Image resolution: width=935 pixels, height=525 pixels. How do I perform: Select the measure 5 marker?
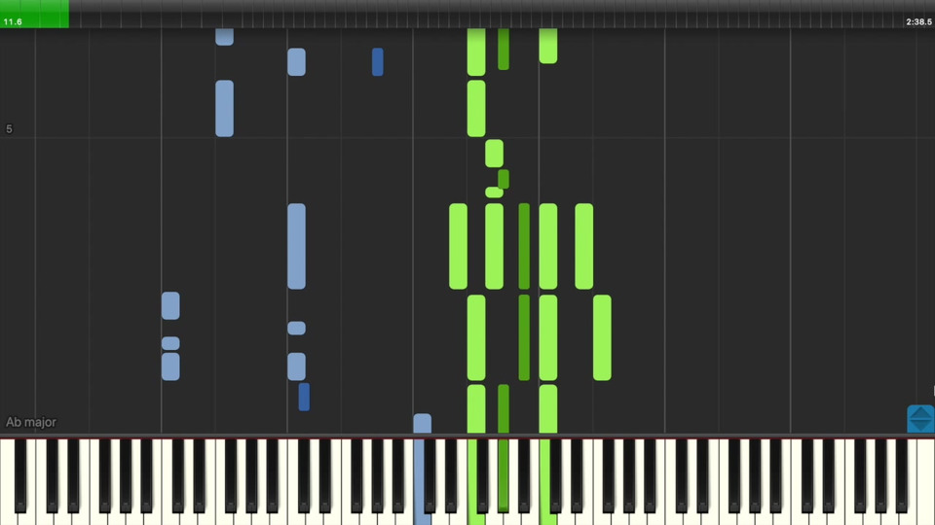click(9, 129)
